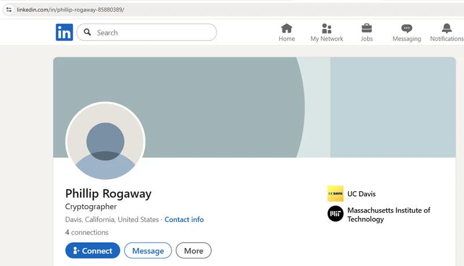Click the MIT logo icon
Viewport: 464px width, 266px height.
point(335,214)
